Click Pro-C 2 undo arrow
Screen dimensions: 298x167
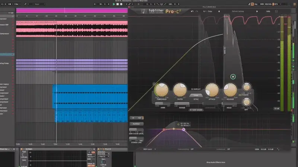coord(192,12)
